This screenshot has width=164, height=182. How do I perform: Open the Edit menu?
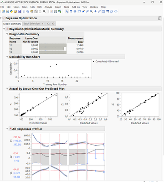pyautogui.click(x=9, y=7)
